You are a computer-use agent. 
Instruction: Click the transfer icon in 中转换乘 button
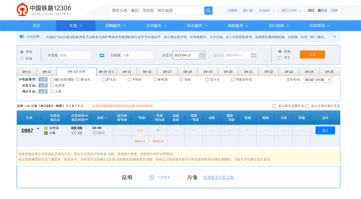pyautogui.click(x=152, y=177)
